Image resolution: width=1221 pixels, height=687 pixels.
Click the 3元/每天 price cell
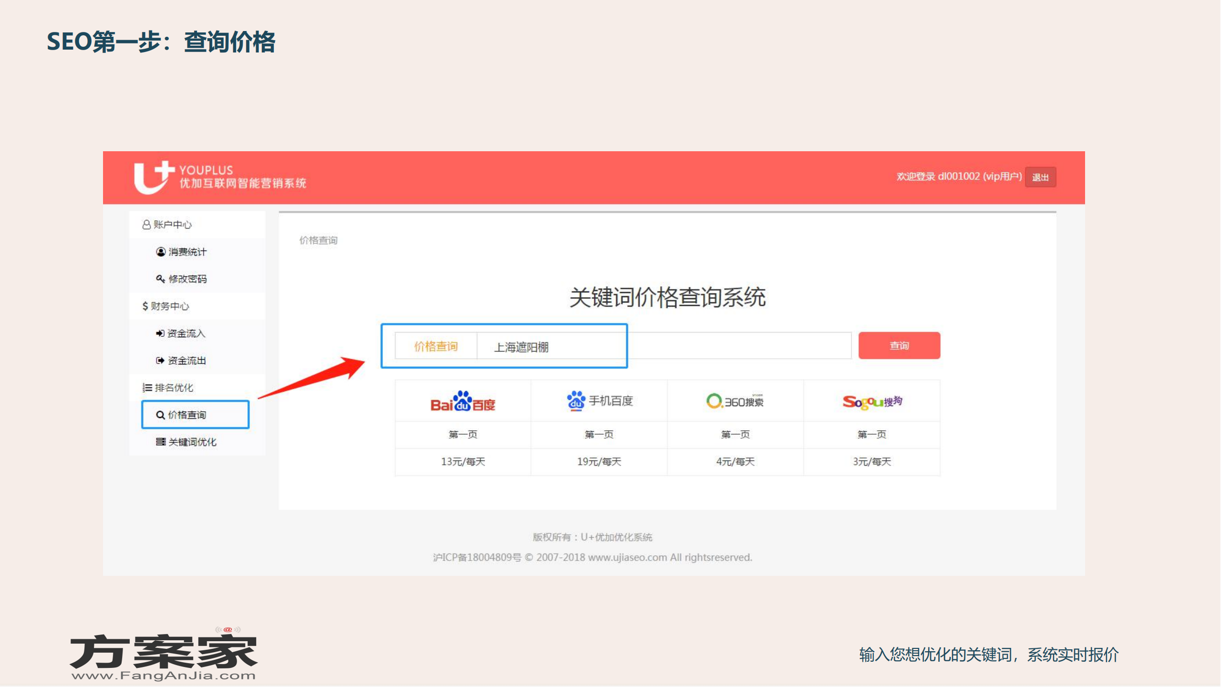[872, 462]
